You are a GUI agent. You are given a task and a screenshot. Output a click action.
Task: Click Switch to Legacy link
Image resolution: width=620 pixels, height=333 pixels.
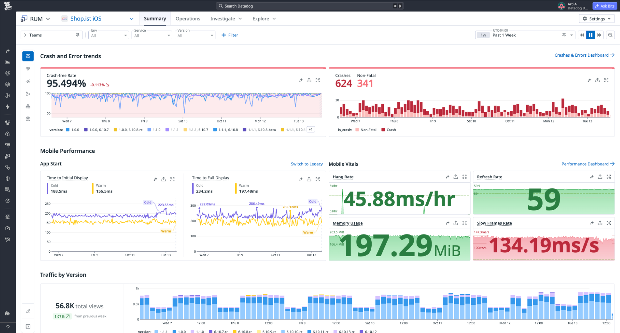coord(307,164)
